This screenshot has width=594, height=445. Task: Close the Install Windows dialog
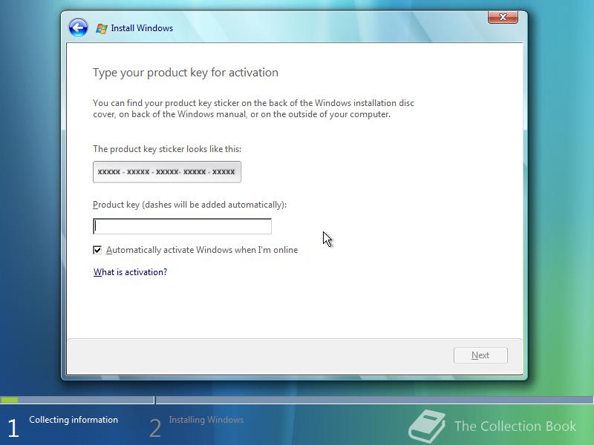pyautogui.click(x=503, y=17)
